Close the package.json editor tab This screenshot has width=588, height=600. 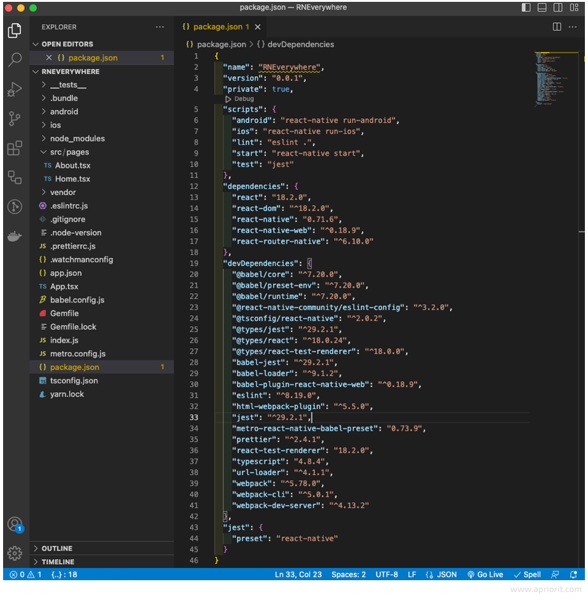(258, 27)
